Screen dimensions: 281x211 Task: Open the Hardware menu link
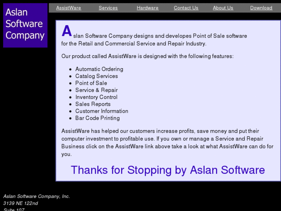coord(148,8)
